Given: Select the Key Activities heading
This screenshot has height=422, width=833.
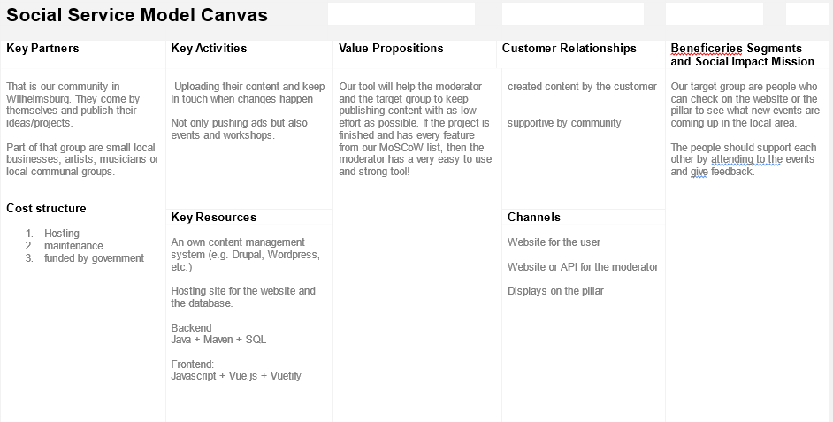Looking at the screenshot, I should pyautogui.click(x=209, y=49).
